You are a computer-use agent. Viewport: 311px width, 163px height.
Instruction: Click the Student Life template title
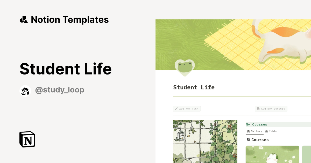pyautogui.click(x=65, y=69)
